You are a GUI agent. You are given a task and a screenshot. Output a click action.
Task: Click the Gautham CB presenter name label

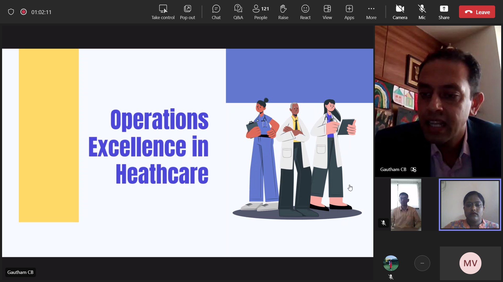coord(20,272)
